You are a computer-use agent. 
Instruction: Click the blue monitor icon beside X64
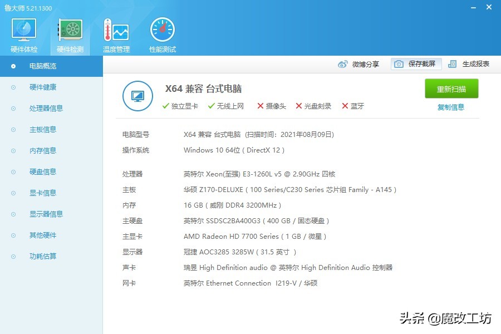pyautogui.click(x=137, y=96)
